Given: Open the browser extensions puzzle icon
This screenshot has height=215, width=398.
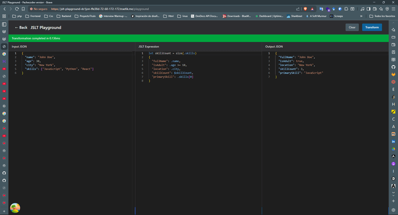Looking at the screenshot, I should tap(346, 9).
